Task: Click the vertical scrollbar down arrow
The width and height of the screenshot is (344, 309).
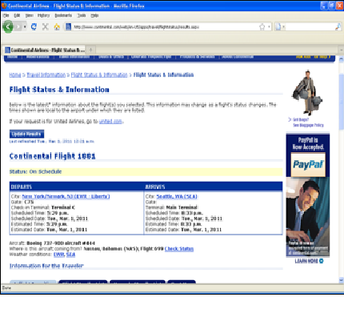Action: pyautogui.click(x=341, y=280)
